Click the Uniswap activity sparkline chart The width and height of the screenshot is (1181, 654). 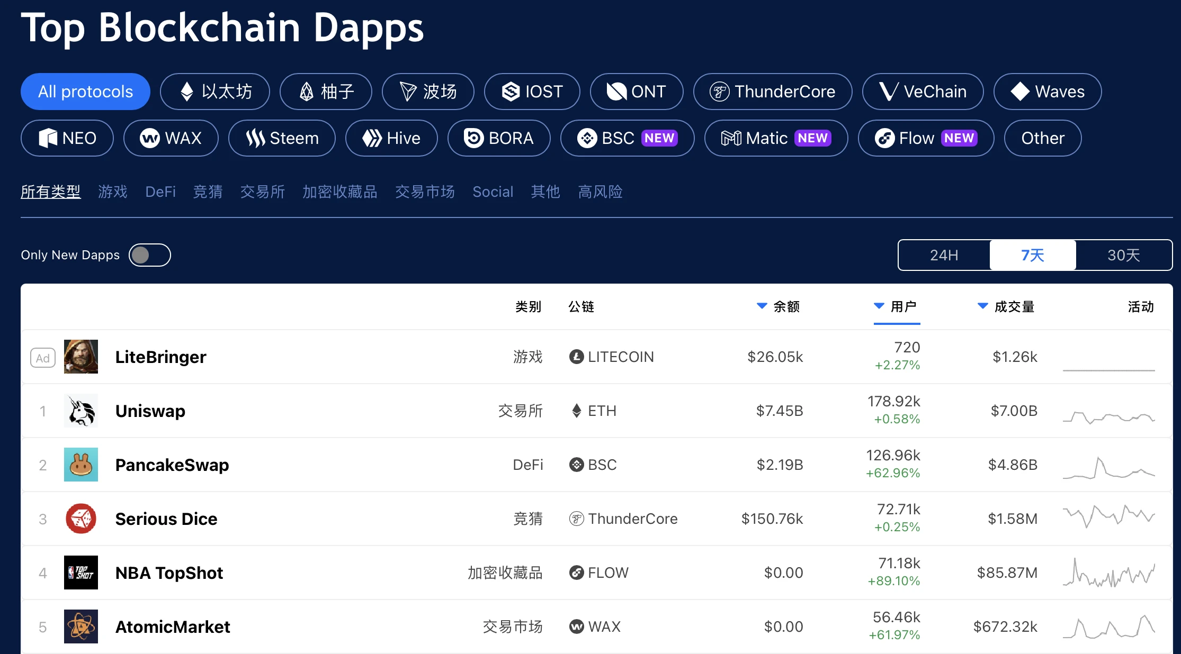click(1109, 417)
